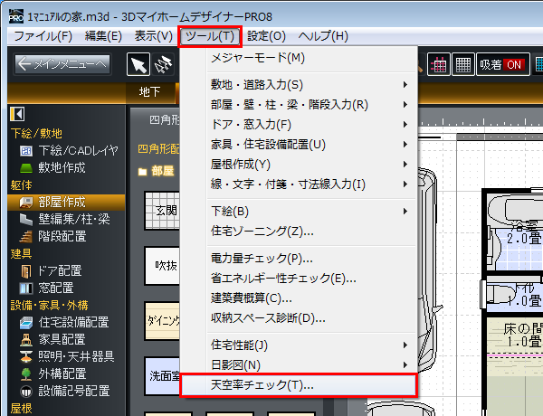Viewport: 543px width, 416px height.
Task: Click the multi-select cursor tool
Action: coord(164,64)
